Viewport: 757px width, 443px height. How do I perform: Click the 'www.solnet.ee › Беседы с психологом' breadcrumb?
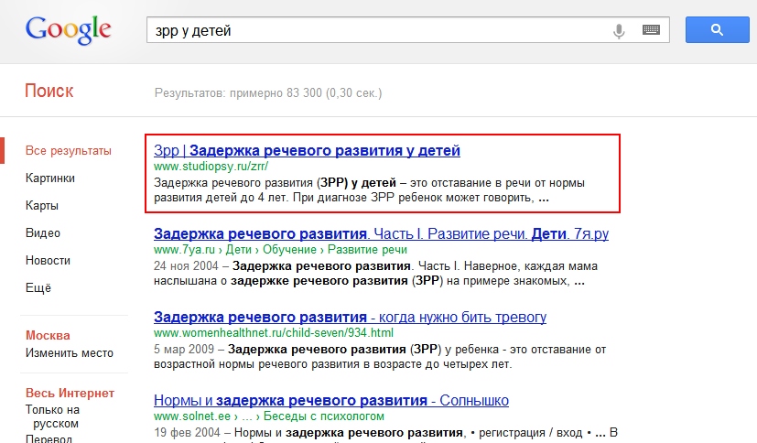[x=269, y=416]
